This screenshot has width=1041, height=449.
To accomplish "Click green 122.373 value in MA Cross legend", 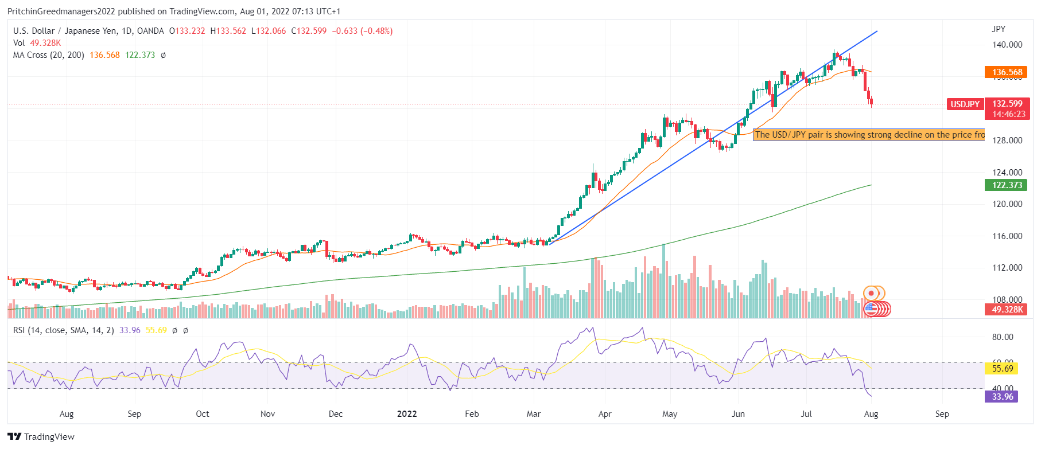I will tap(140, 55).
